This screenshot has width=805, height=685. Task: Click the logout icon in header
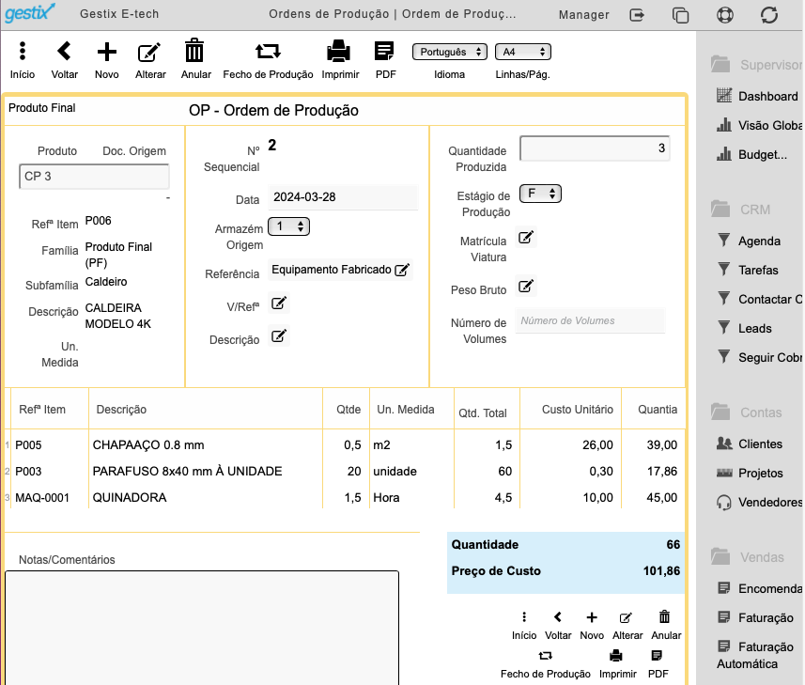click(x=637, y=15)
